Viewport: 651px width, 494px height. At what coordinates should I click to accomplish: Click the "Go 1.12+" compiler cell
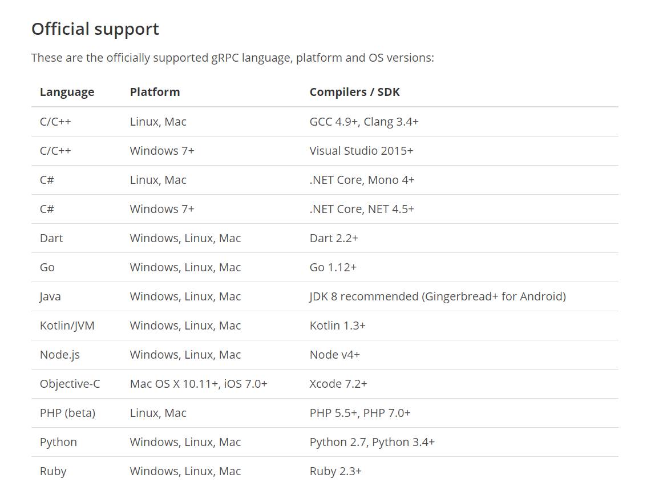[x=333, y=267]
